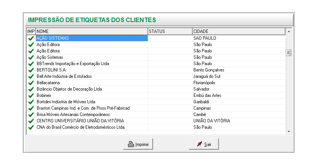The image size is (318, 165).
Task: Select the Bobinex client name
Action: [x=92, y=95]
